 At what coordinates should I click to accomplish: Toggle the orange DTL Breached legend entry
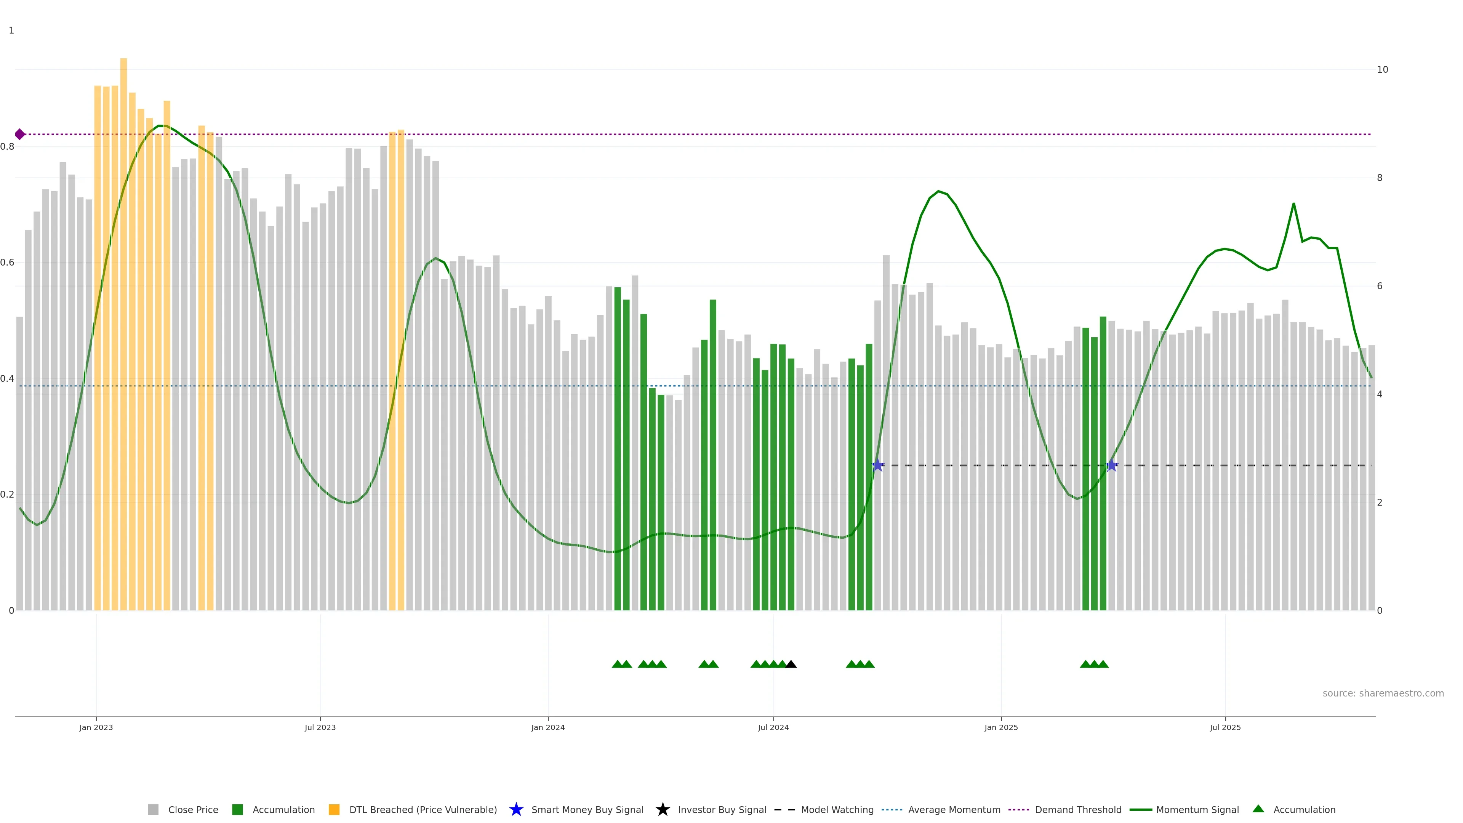(x=334, y=809)
